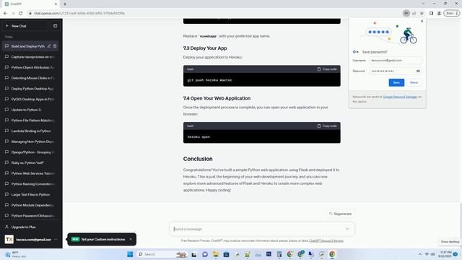Image resolution: width=462 pixels, height=260 pixels.
Task: Open the Chrome side panel icon
Action: [x=431, y=13]
